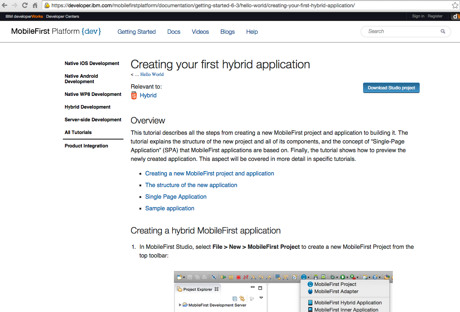460x312 pixels.
Task: Open the Hybrid relevance link
Action: (x=148, y=95)
